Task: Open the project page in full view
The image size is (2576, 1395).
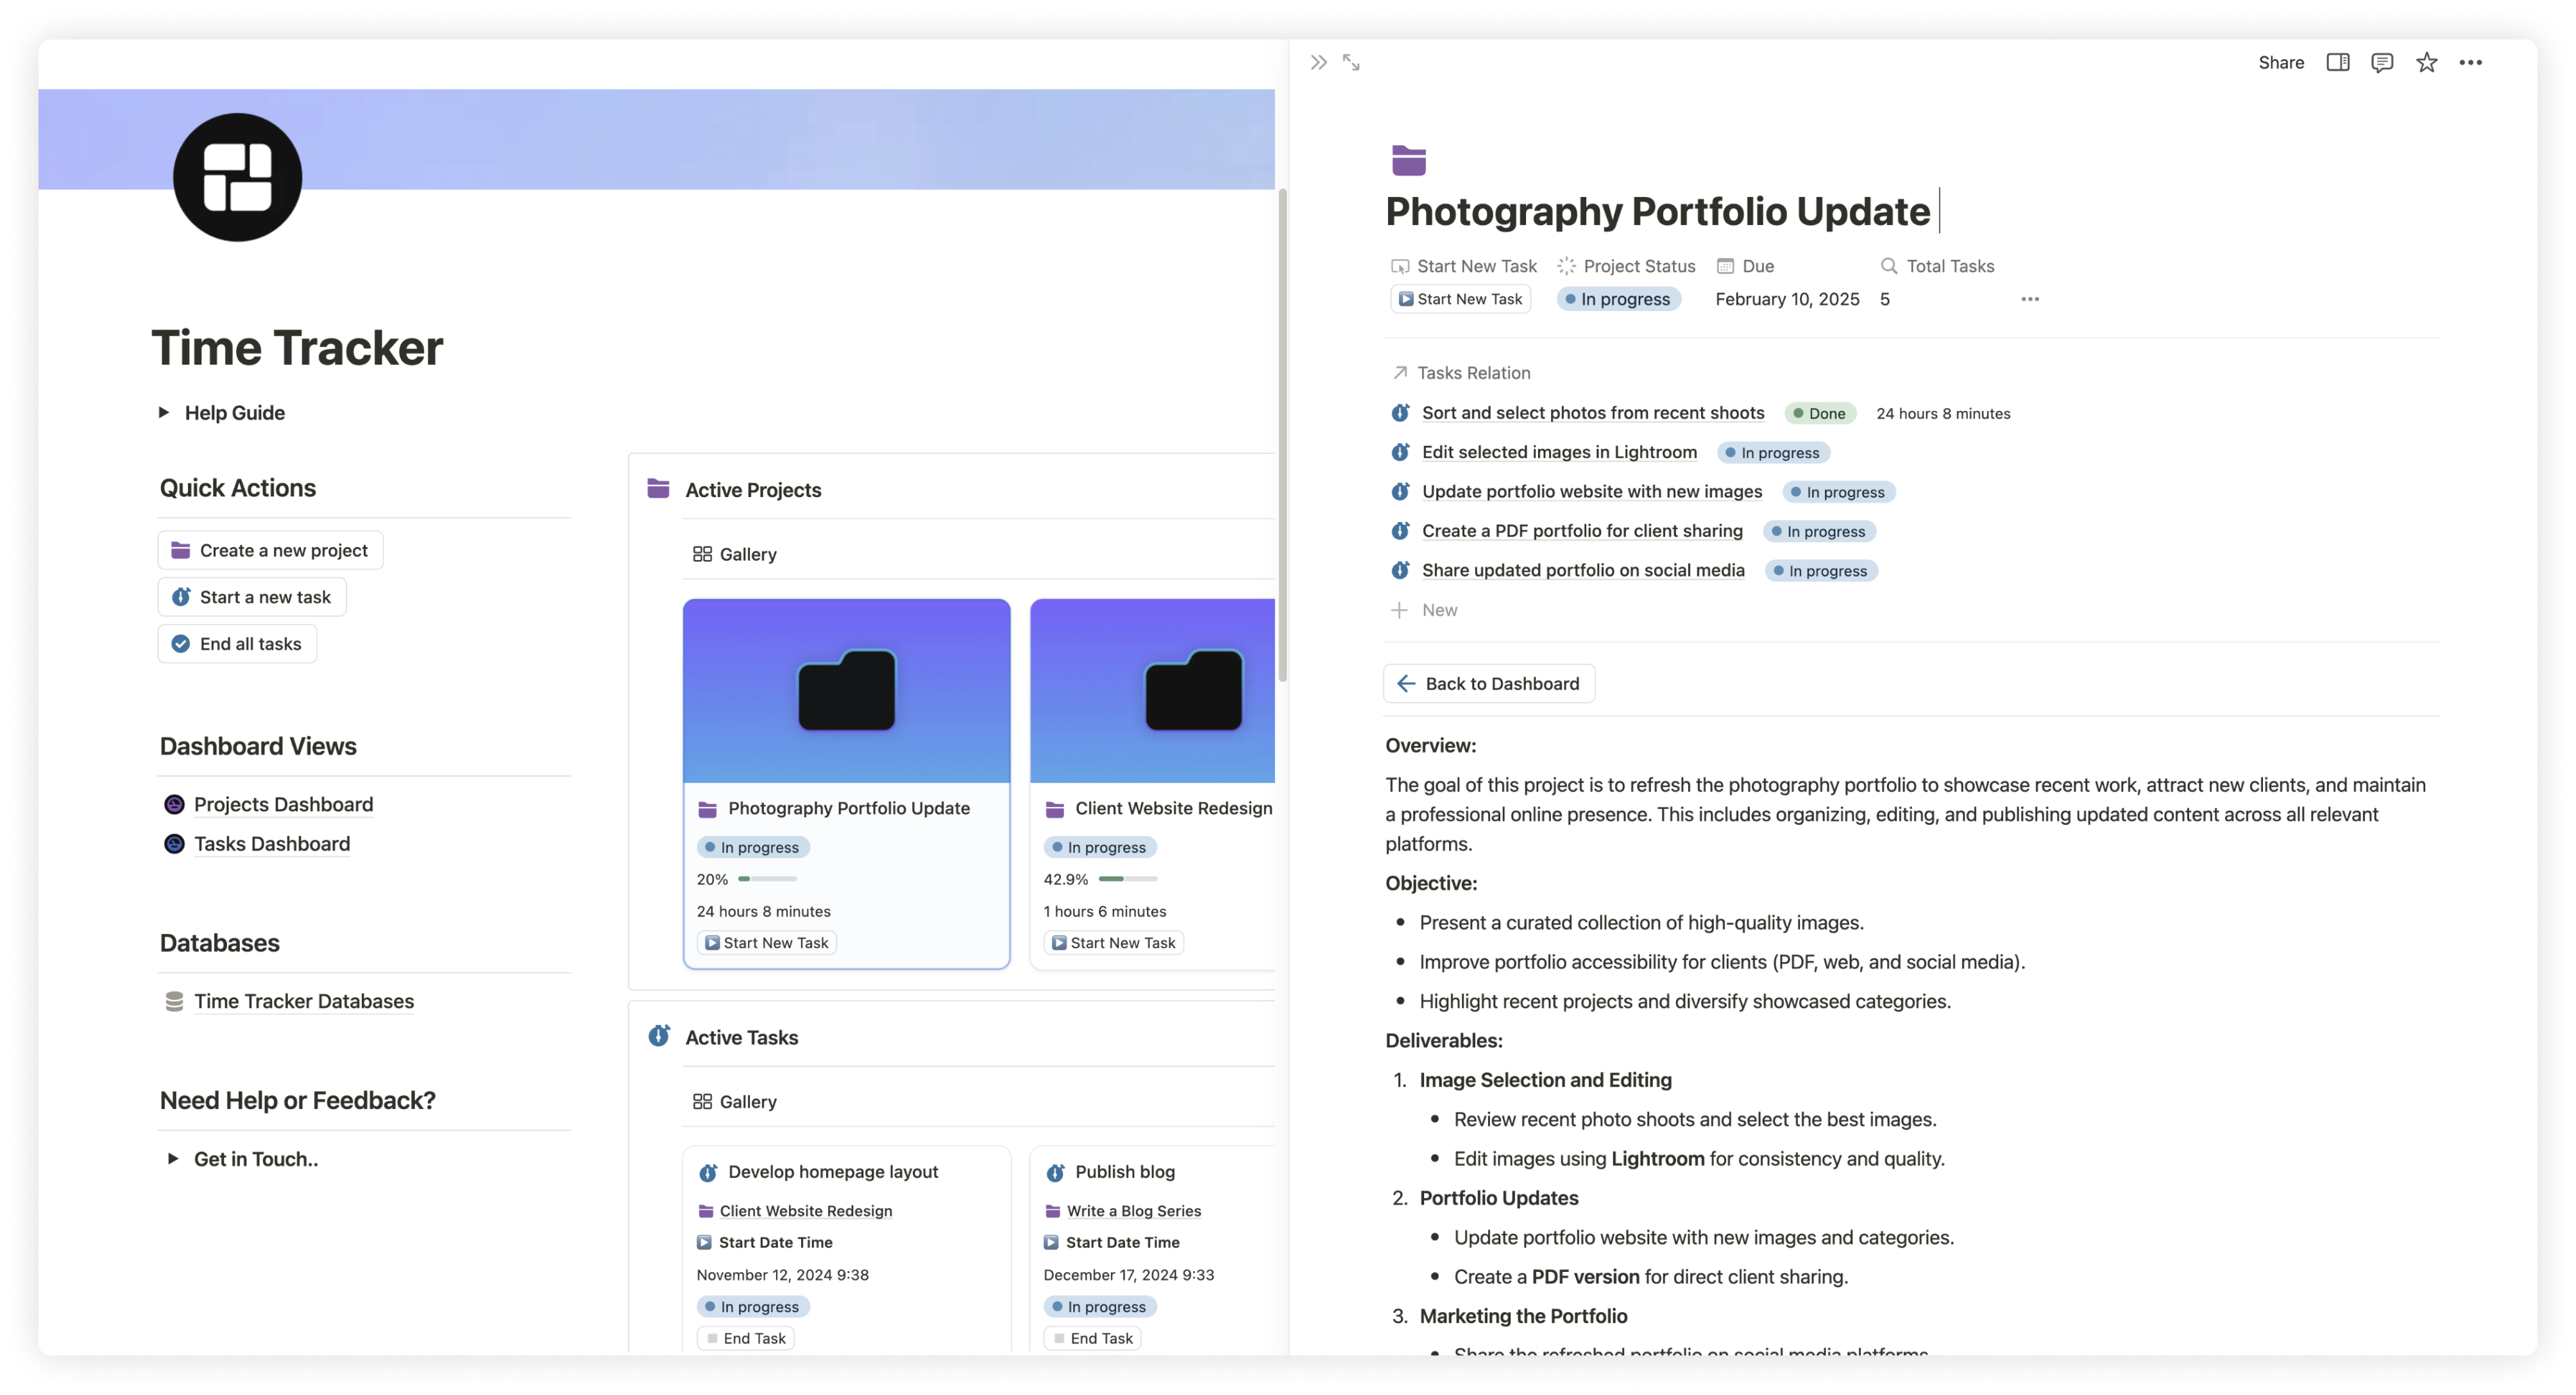Action: 1351,62
